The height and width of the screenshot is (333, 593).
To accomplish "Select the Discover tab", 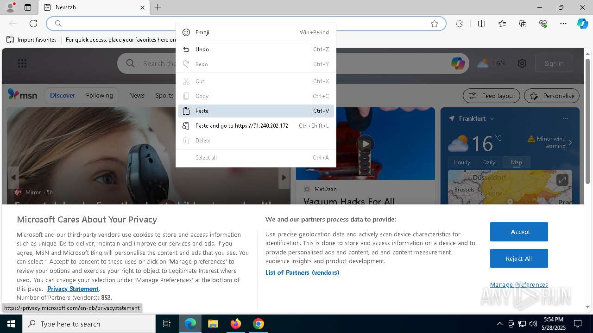I will click(63, 95).
